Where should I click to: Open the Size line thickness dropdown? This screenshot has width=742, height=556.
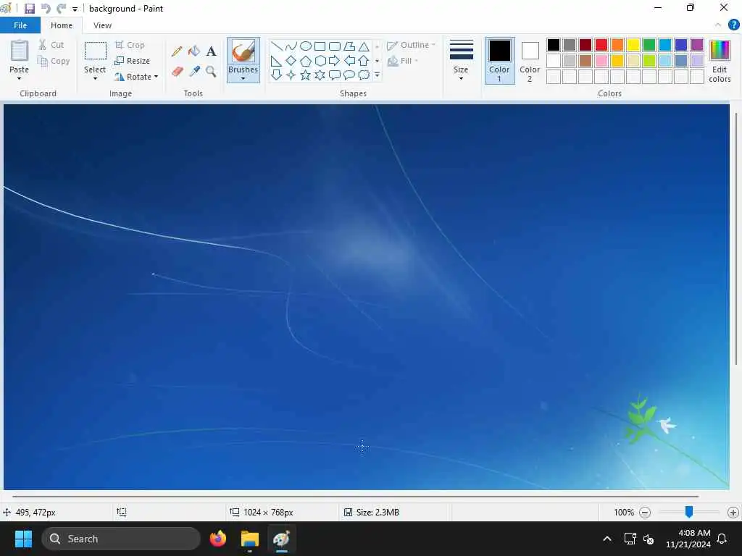point(461,61)
